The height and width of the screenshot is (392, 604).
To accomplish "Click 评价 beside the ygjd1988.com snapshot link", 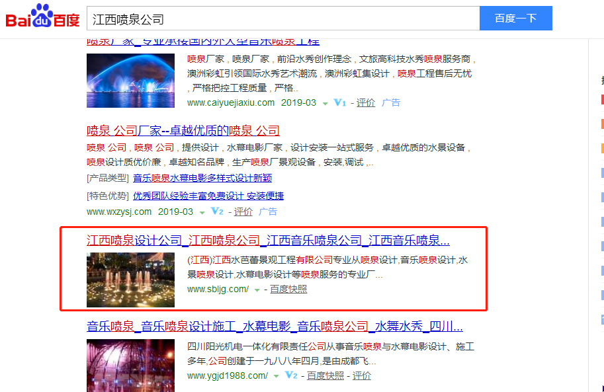I will (x=361, y=375).
